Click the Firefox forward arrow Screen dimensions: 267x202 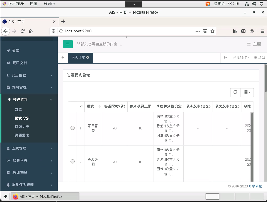click(14, 31)
